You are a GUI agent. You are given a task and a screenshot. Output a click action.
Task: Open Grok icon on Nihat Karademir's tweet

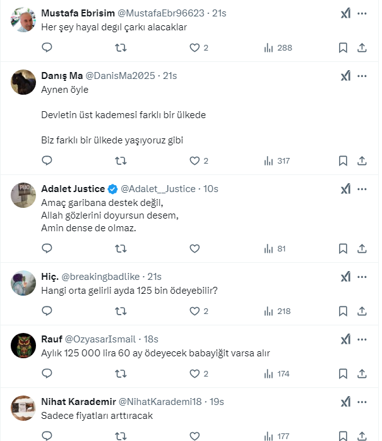[345, 402]
